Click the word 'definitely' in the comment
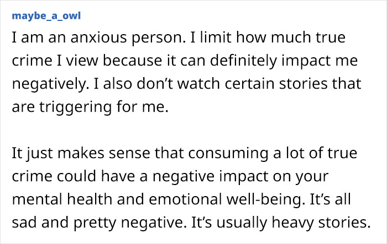This screenshot has height=244, width=387. (244, 61)
